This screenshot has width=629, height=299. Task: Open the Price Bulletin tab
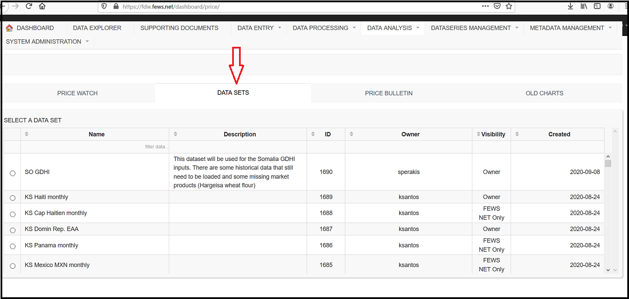pyautogui.click(x=389, y=93)
